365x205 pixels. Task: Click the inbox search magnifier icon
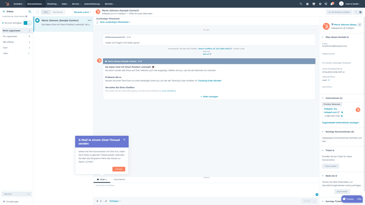[30, 11]
